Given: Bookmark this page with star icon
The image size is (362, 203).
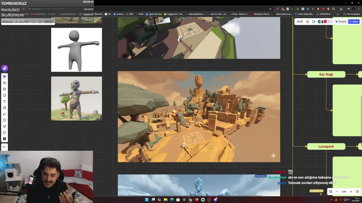Looking at the screenshot, I should (270, 9).
